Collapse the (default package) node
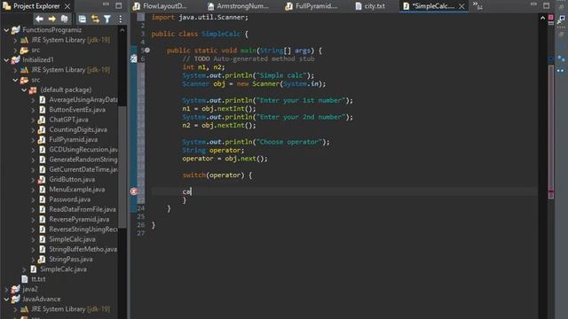The width and height of the screenshot is (568, 319). coord(24,89)
